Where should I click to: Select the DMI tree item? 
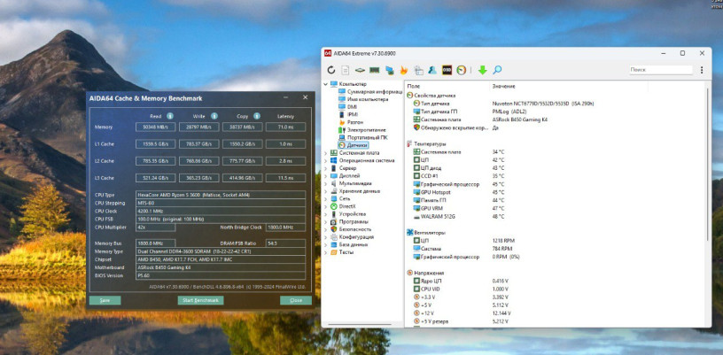(x=347, y=107)
